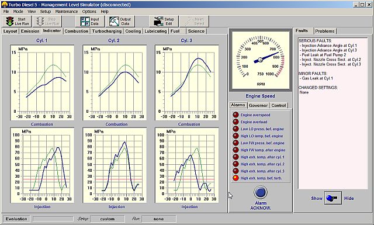Switch to the Layout tab
This screenshot has width=374, height=225.
11,31
